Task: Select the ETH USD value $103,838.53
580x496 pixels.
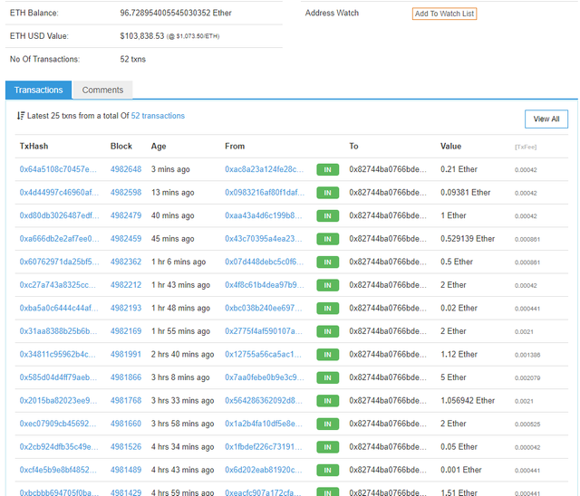Action: click(x=142, y=36)
